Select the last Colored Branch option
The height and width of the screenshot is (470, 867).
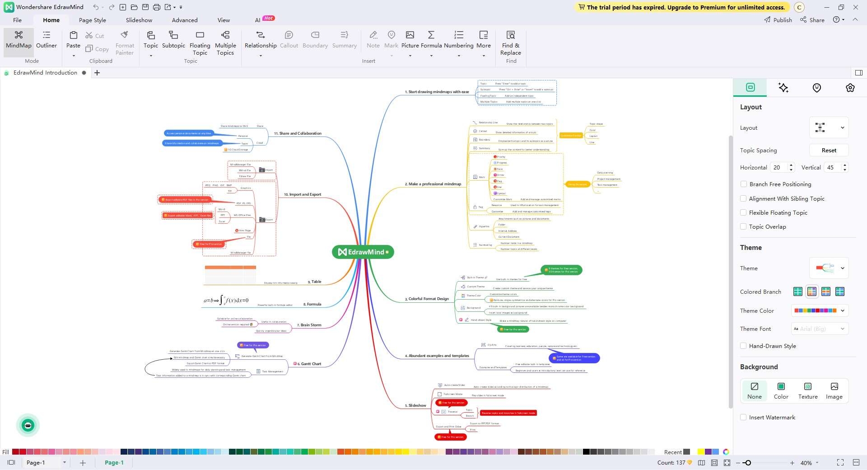tap(840, 291)
